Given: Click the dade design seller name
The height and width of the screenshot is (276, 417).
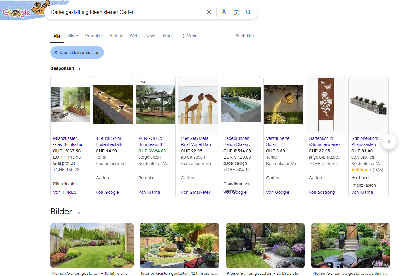Looking at the screenshot, I should click(x=235, y=164).
